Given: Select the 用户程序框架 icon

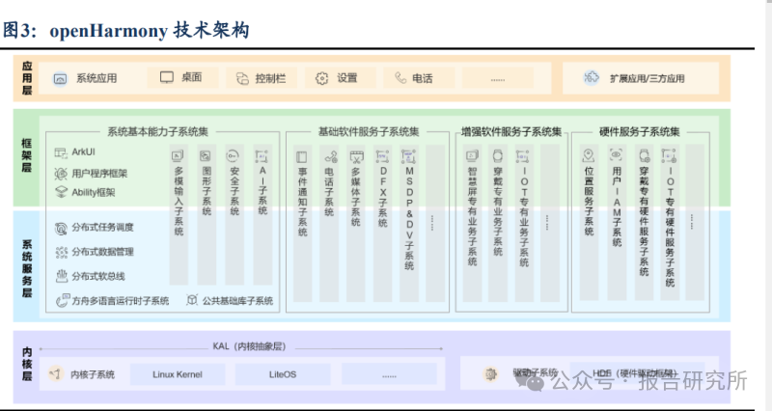Looking at the screenshot, I should 61,174.
